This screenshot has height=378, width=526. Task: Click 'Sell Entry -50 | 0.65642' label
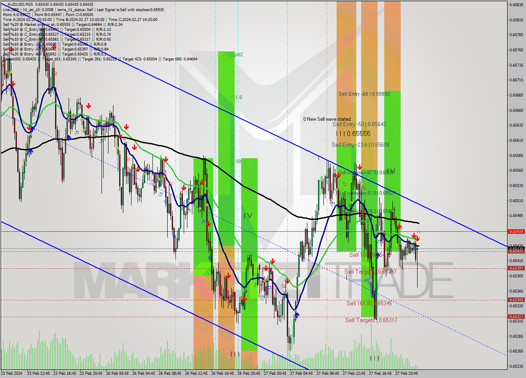click(x=360, y=124)
